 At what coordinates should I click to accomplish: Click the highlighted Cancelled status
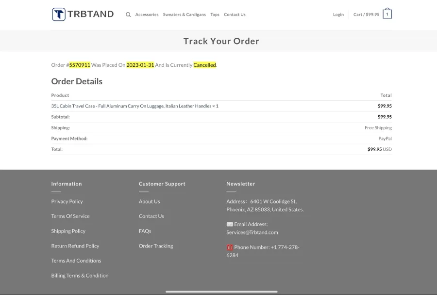click(x=204, y=65)
